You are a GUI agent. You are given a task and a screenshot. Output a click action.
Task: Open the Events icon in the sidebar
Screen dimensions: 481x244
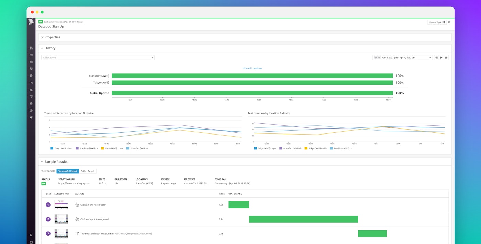(x=31, y=55)
